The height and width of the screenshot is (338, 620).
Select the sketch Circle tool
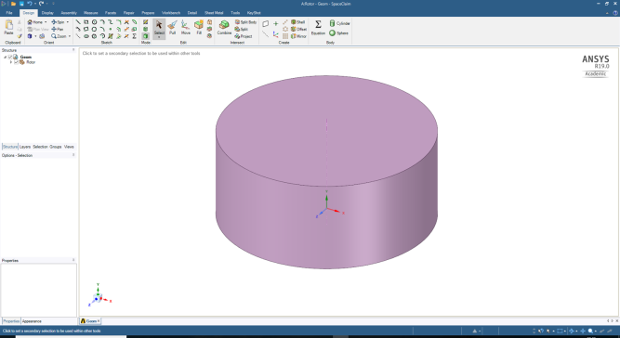pyautogui.click(x=94, y=22)
